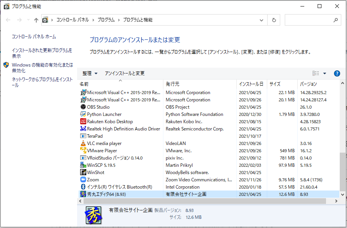Click the 2021/10/17 install date cell

250,136
